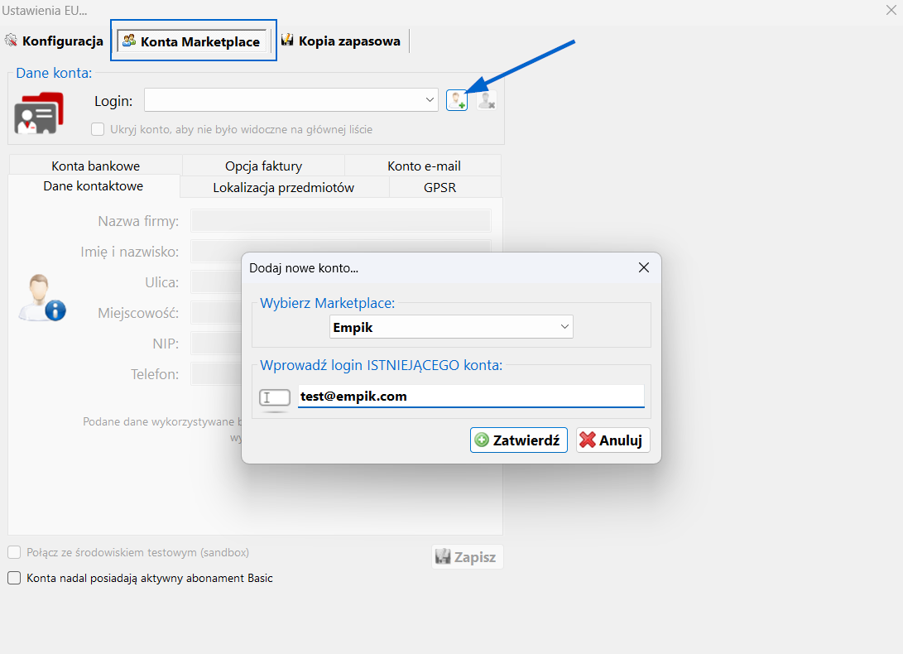Expand the Login dropdown list

[x=430, y=100]
